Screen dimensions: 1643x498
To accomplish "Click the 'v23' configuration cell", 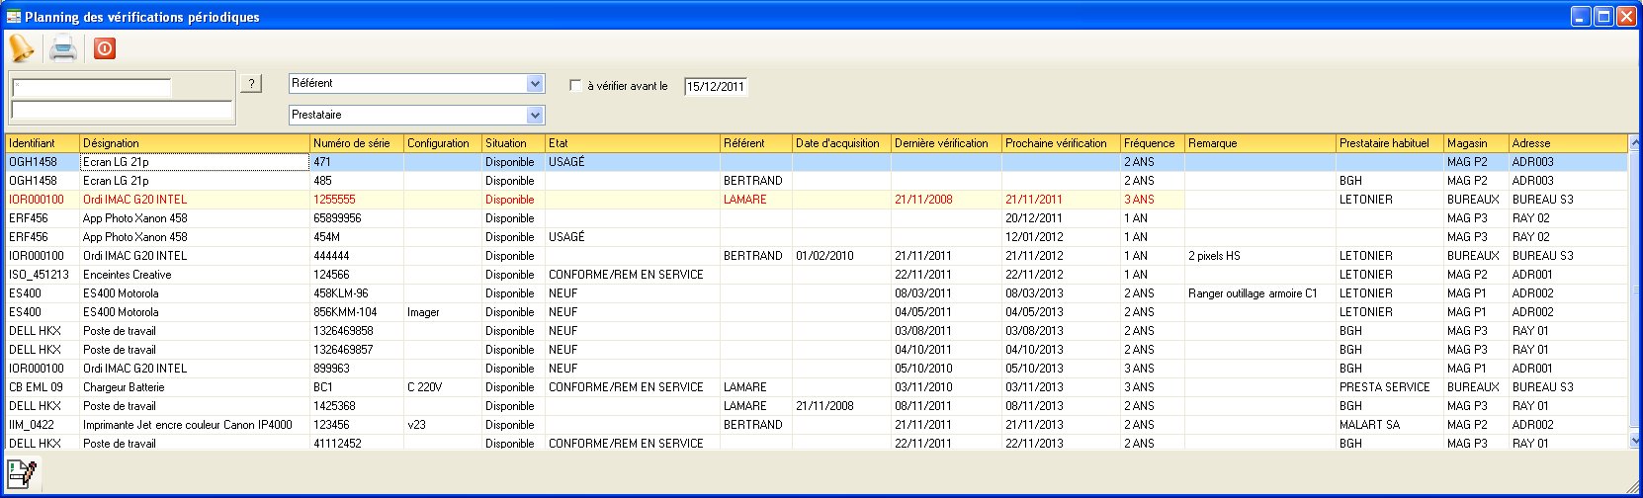I will (443, 425).
